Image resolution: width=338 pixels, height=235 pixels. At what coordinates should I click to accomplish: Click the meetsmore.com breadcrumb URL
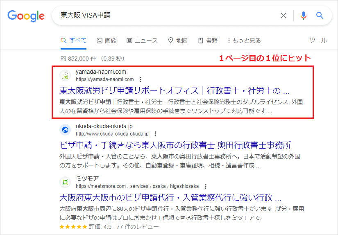click(137, 186)
